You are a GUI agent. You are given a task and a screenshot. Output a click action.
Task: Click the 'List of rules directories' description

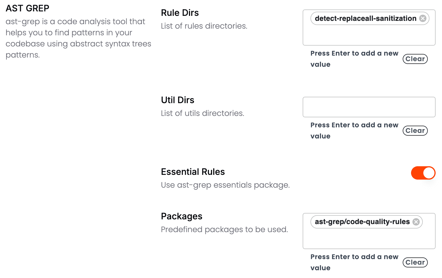tap(204, 26)
